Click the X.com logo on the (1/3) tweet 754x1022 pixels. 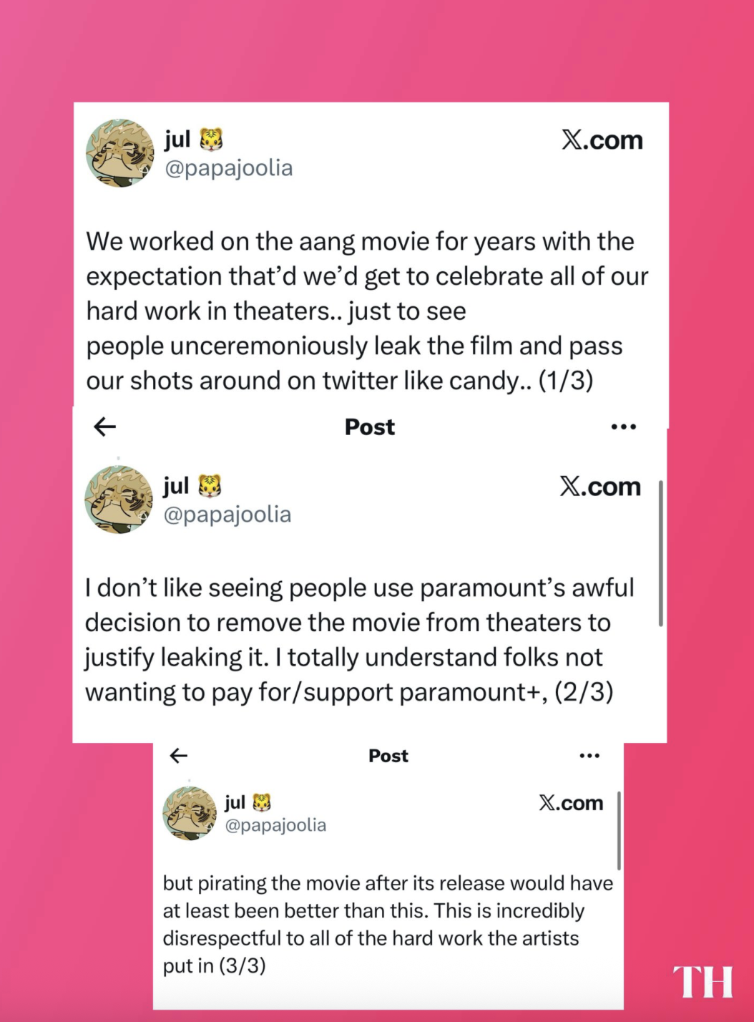602,140
